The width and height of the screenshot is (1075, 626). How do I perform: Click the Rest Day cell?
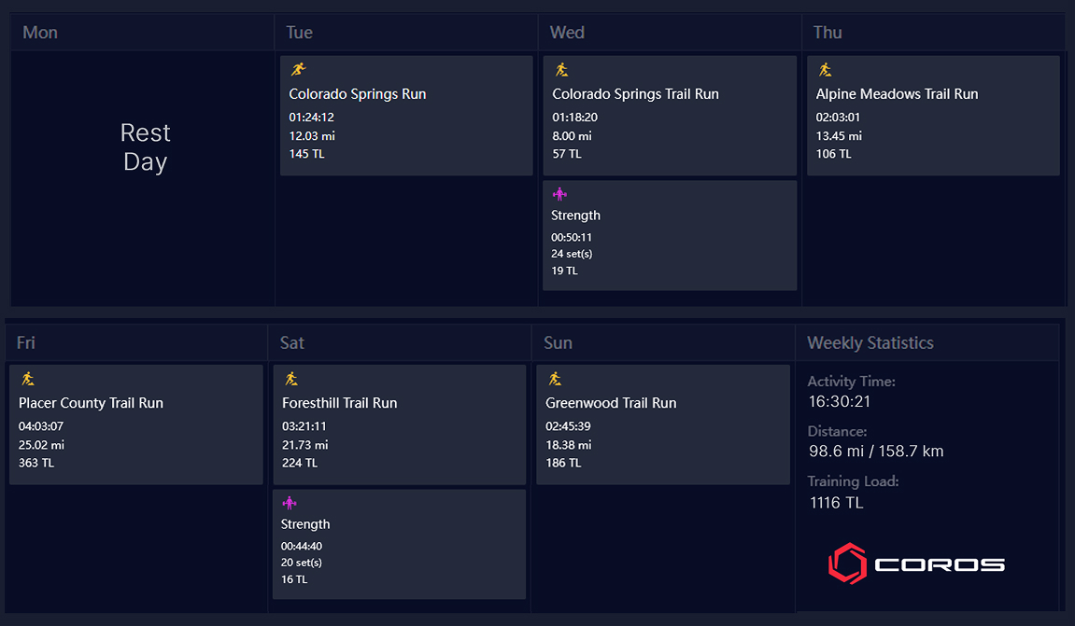145,147
